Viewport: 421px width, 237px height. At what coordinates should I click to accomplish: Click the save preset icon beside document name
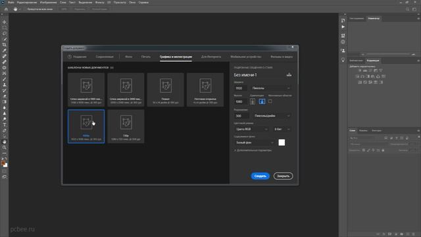(289, 74)
